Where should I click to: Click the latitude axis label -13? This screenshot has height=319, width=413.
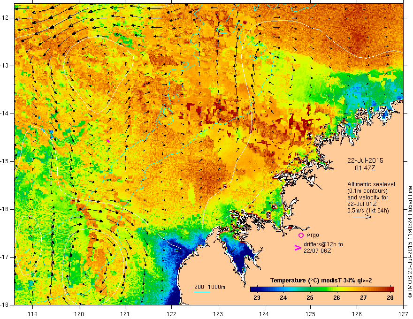click(x=5, y=66)
